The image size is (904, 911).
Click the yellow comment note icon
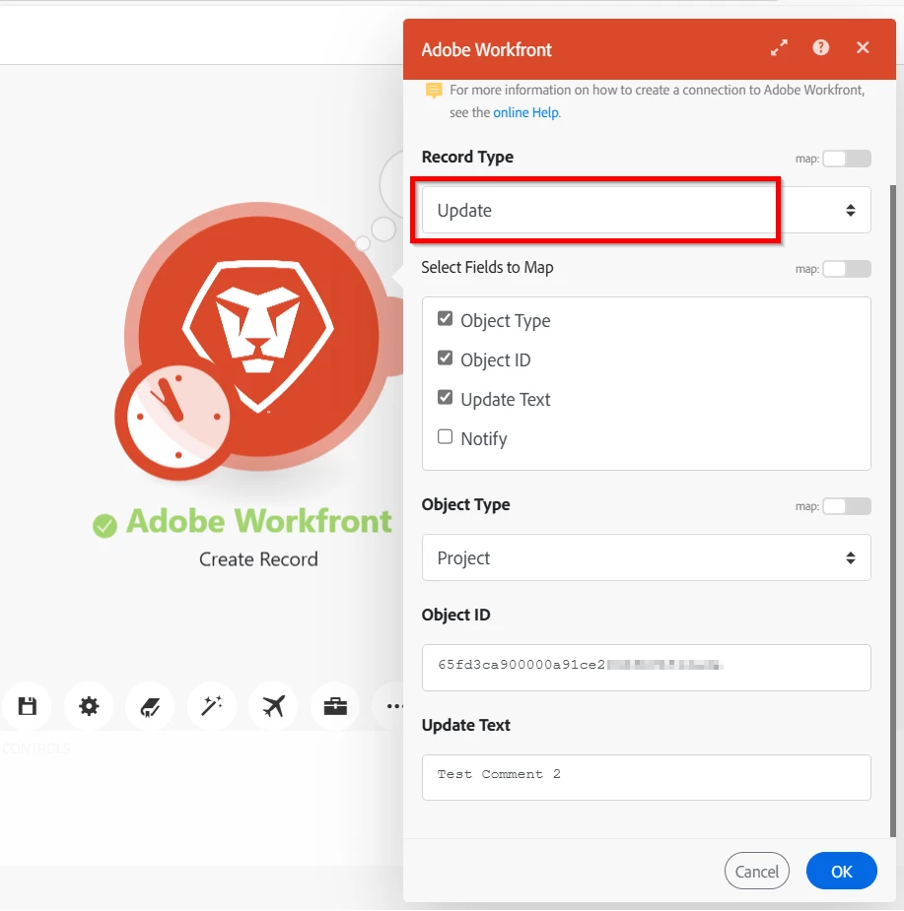point(434,91)
